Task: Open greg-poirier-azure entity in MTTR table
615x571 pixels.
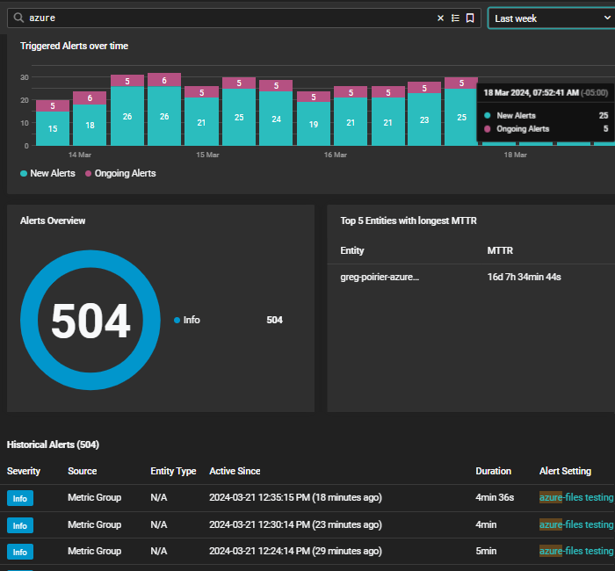Action: pos(380,277)
